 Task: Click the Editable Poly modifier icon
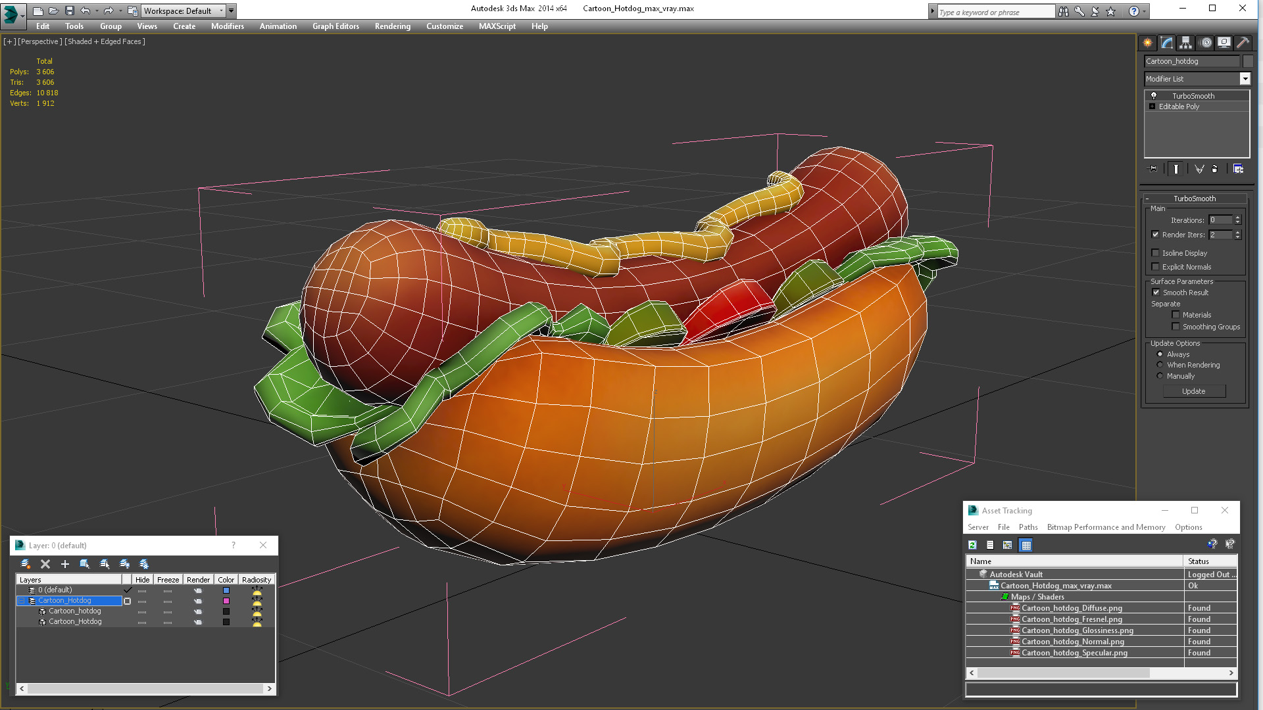(1152, 106)
